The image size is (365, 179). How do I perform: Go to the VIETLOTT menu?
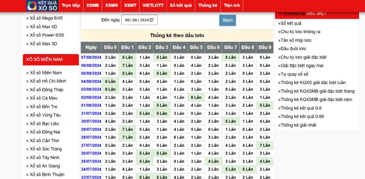tap(153, 5)
